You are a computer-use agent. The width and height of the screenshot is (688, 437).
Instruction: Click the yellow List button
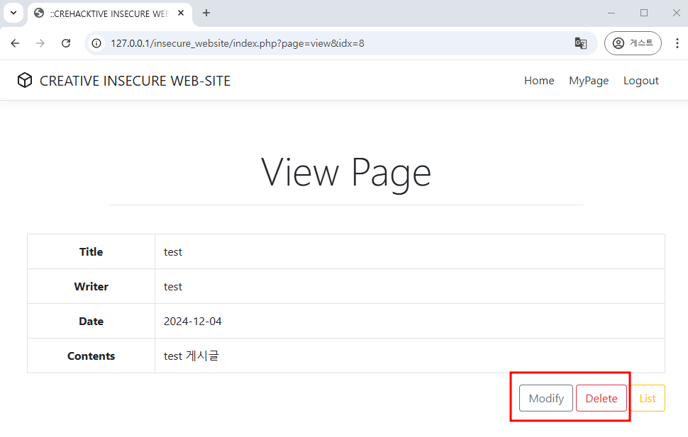tap(648, 398)
